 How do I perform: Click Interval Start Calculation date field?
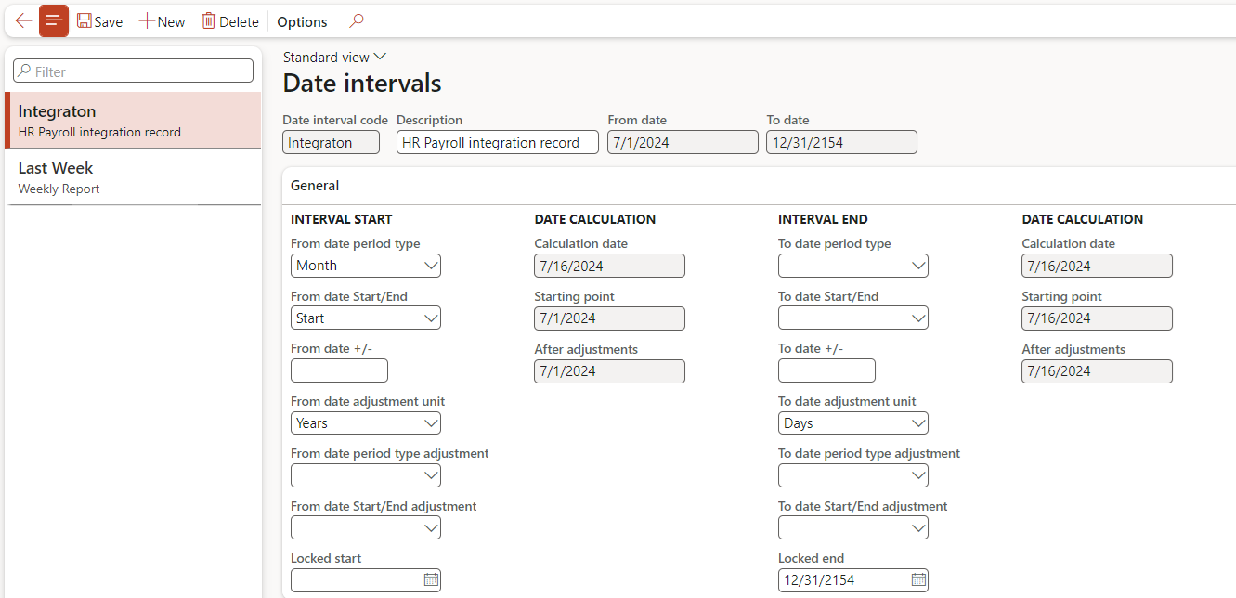click(609, 266)
